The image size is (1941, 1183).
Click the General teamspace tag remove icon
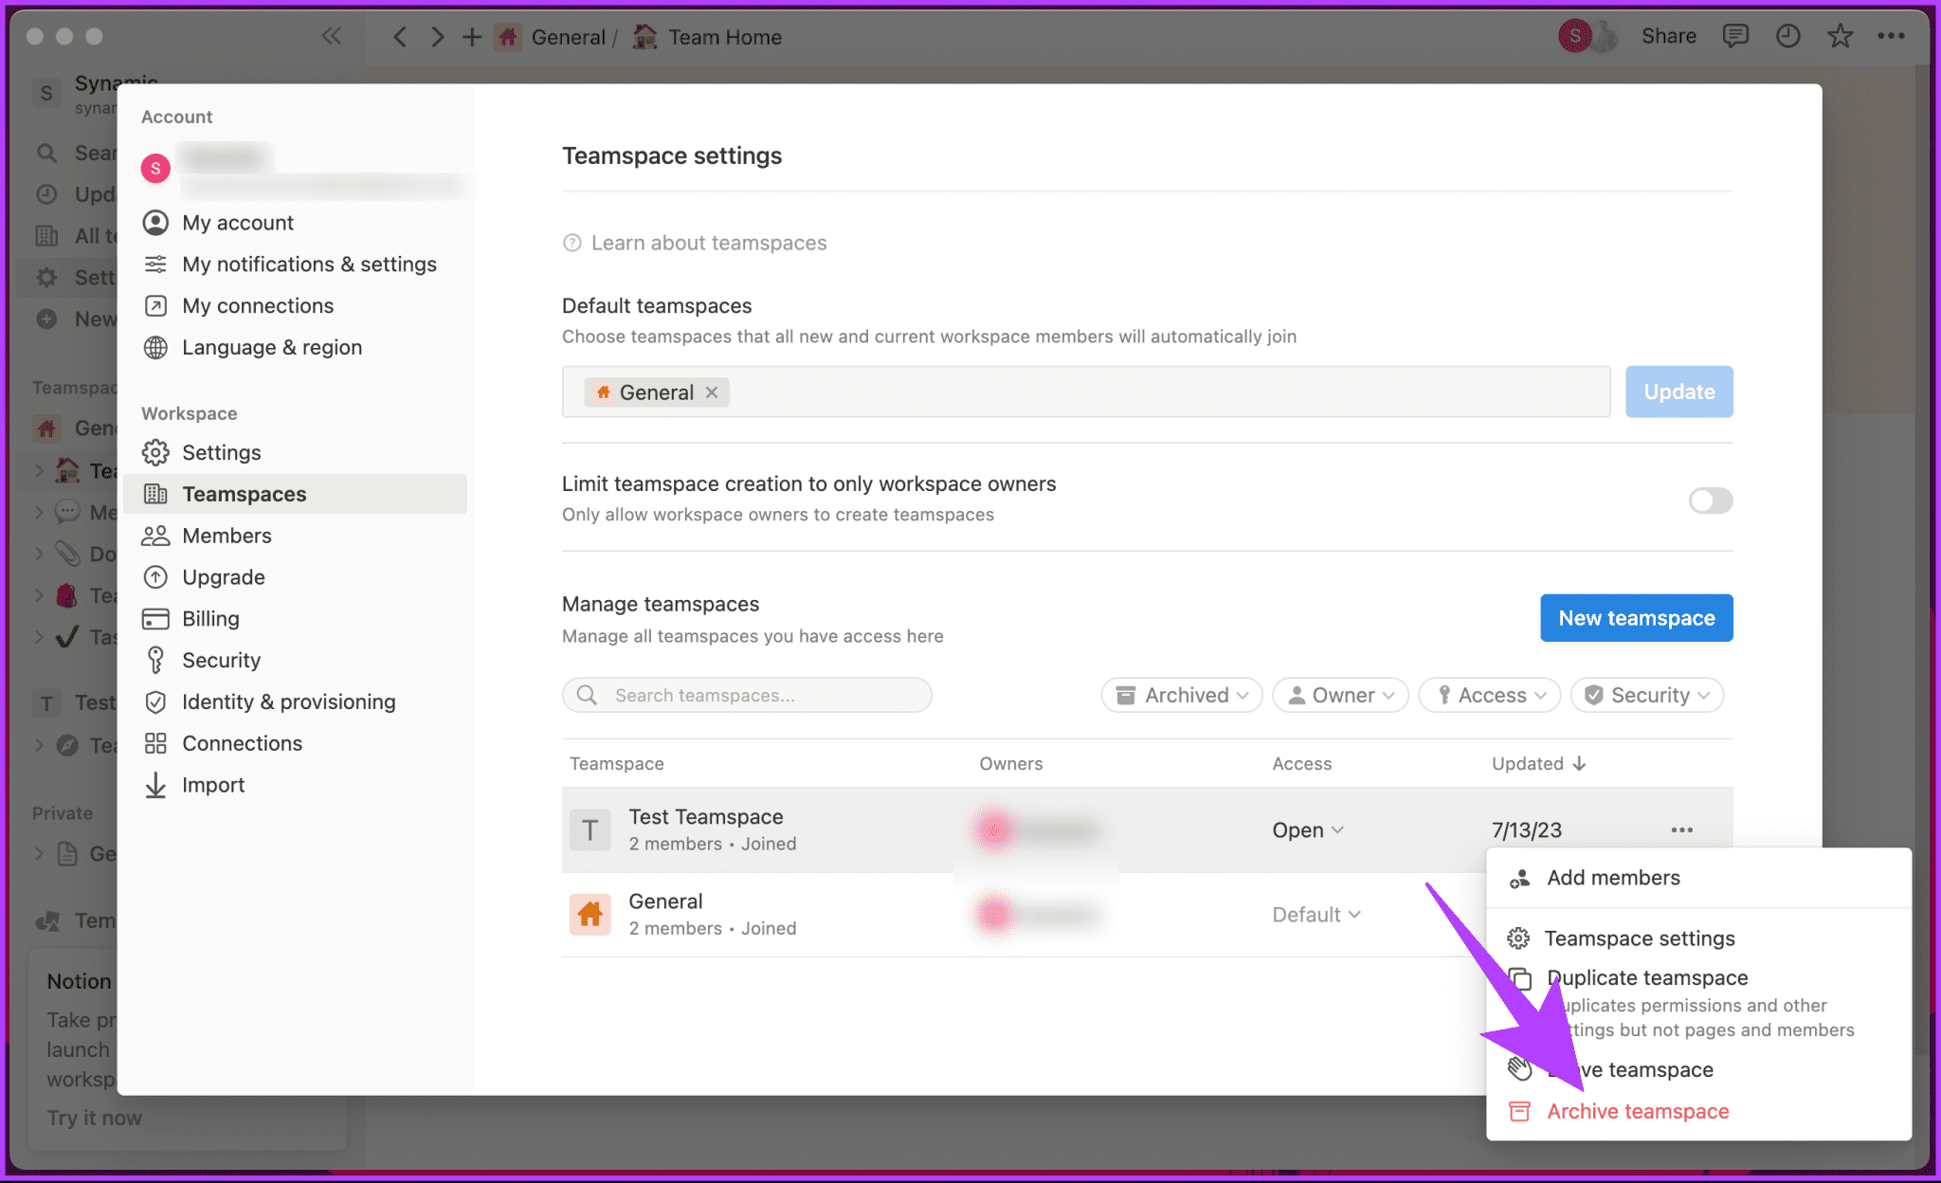point(711,391)
